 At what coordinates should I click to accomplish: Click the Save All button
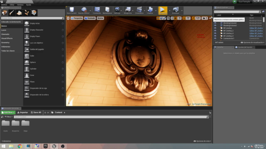36,113
